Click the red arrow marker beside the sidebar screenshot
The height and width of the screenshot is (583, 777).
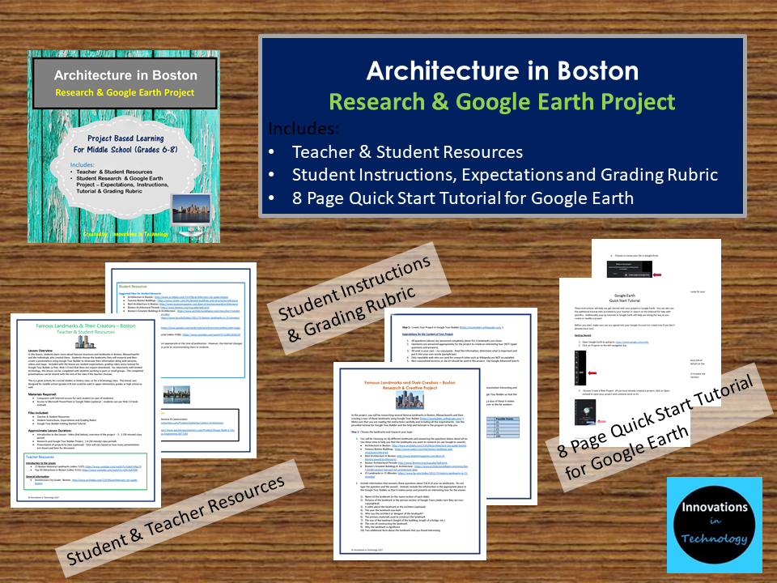point(592,372)
